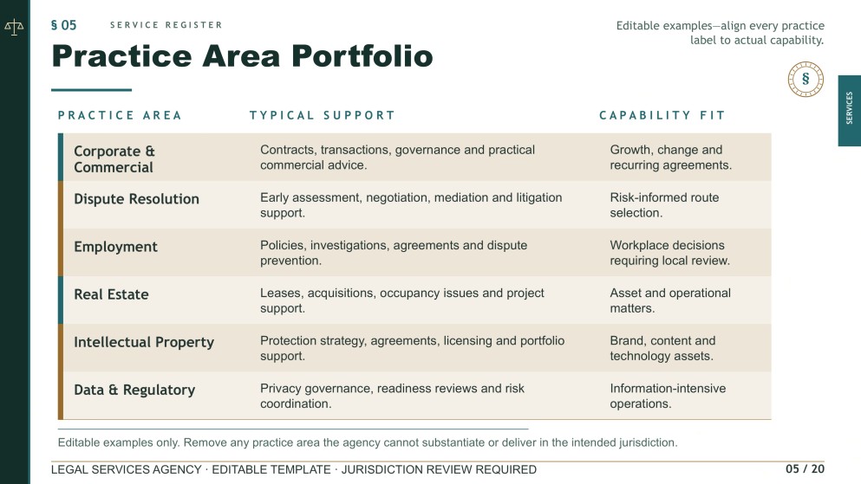The width and height of the screenshot is (861, 484).
Task: Click the scales of justice icon
Action: coord(14,27)
